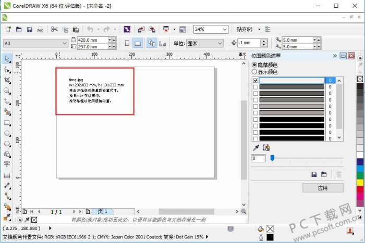The width and height of the screenshot is (365, 243).
Task: Select portrait page orientation
Action: (127, 43)
